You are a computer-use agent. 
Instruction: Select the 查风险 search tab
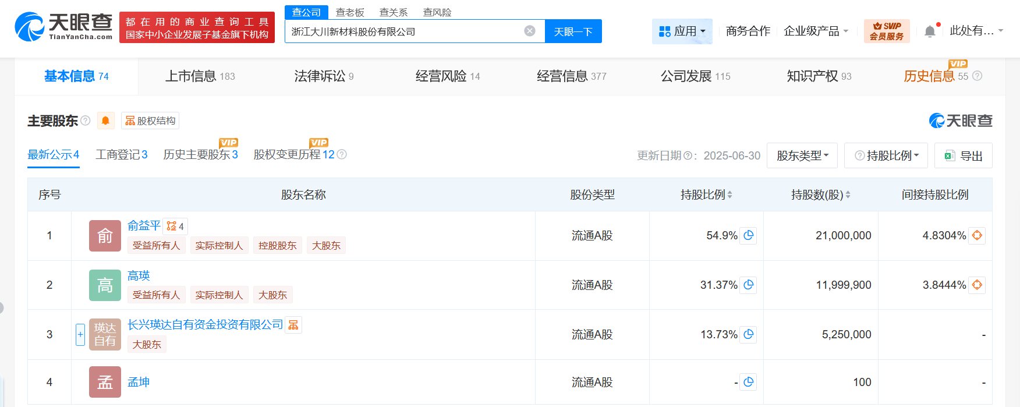click(x=437, y=12)
